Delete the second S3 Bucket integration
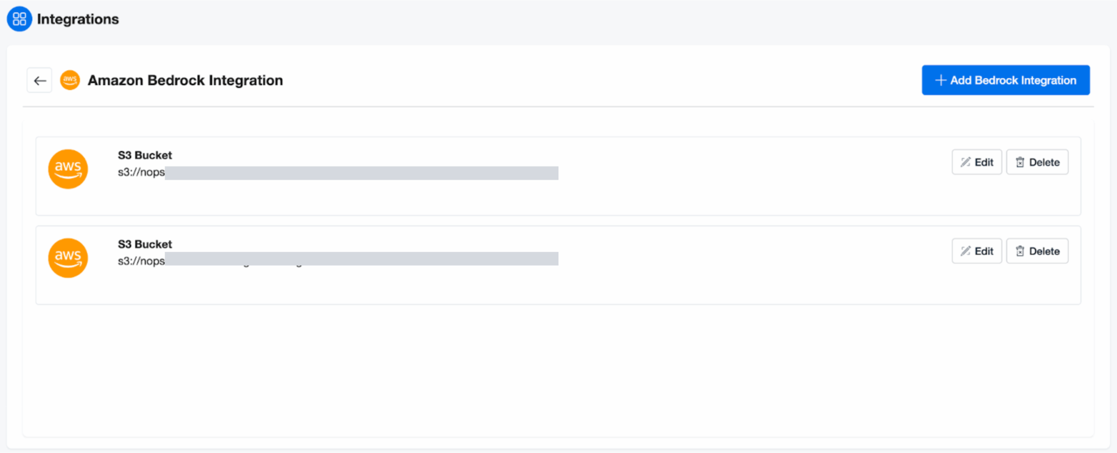This screenshot has height=453, width=1117. click(x=1037, y=251)
